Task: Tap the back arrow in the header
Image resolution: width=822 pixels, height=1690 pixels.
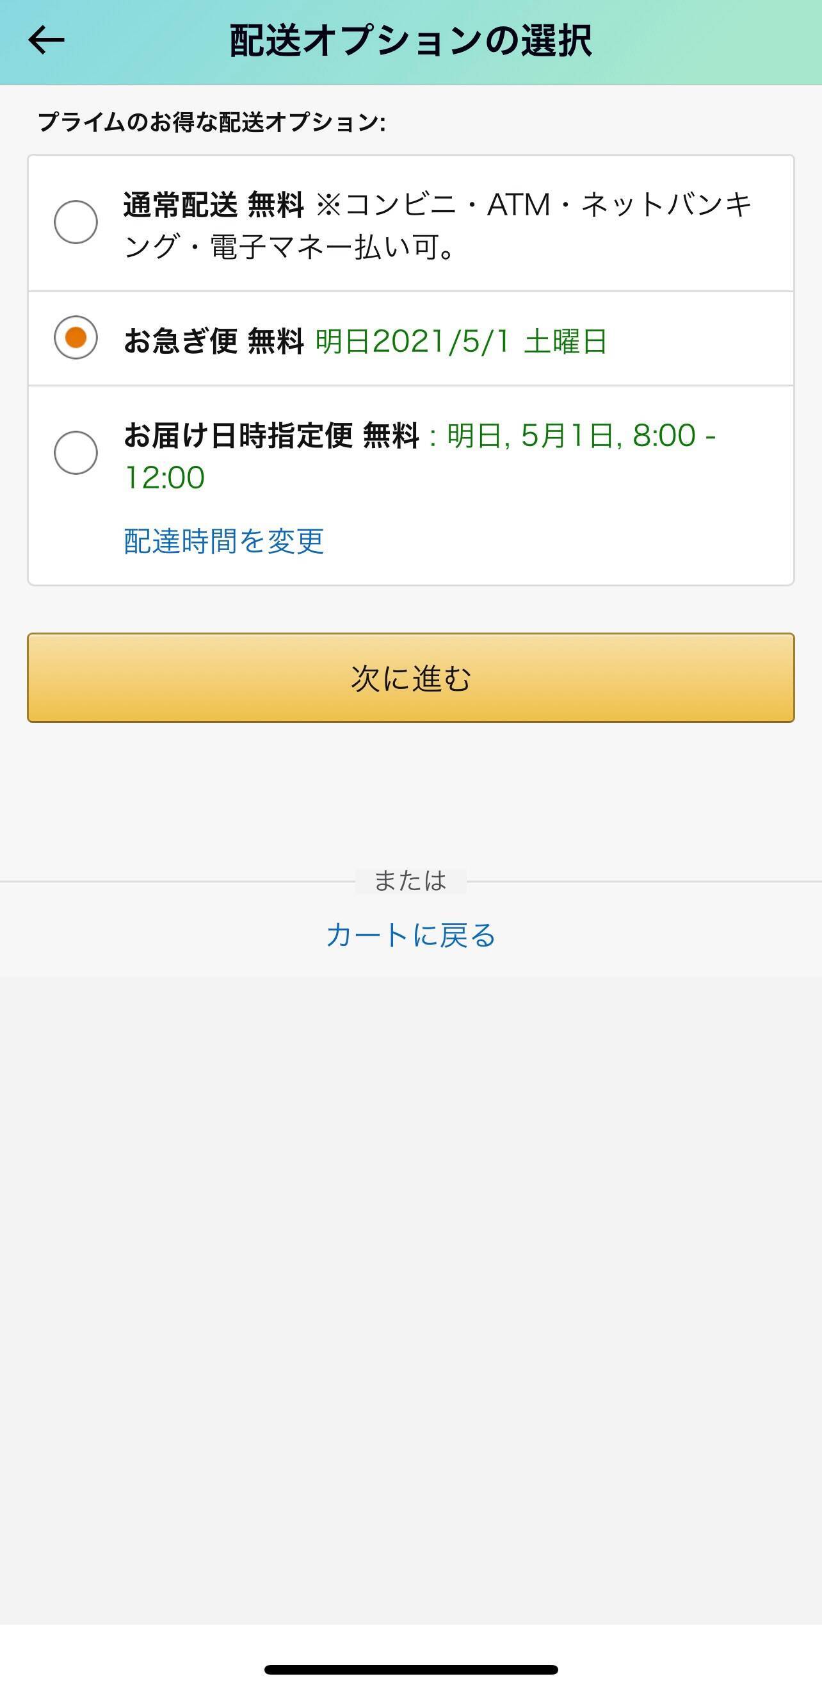Action: click(46, 40)
